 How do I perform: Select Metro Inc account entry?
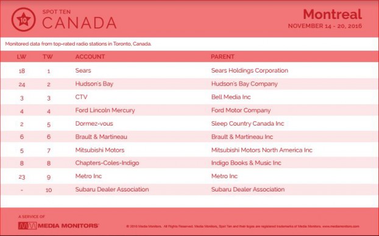click(x=88, y=176)
